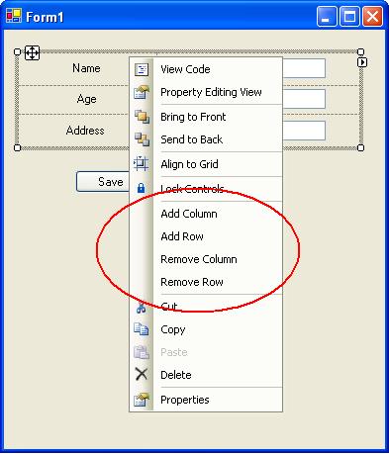This screenshot has width=389, height=454.
Task: Click the move handle of the table panel
Action: 32,52
